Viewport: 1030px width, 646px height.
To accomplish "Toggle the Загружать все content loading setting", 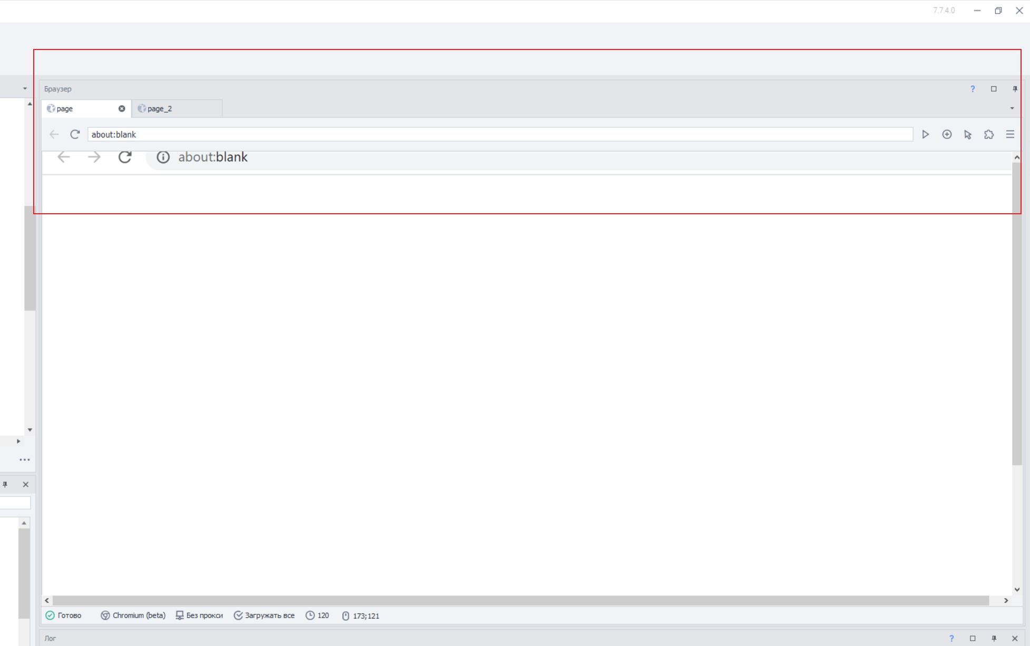I will pos(264,615).
